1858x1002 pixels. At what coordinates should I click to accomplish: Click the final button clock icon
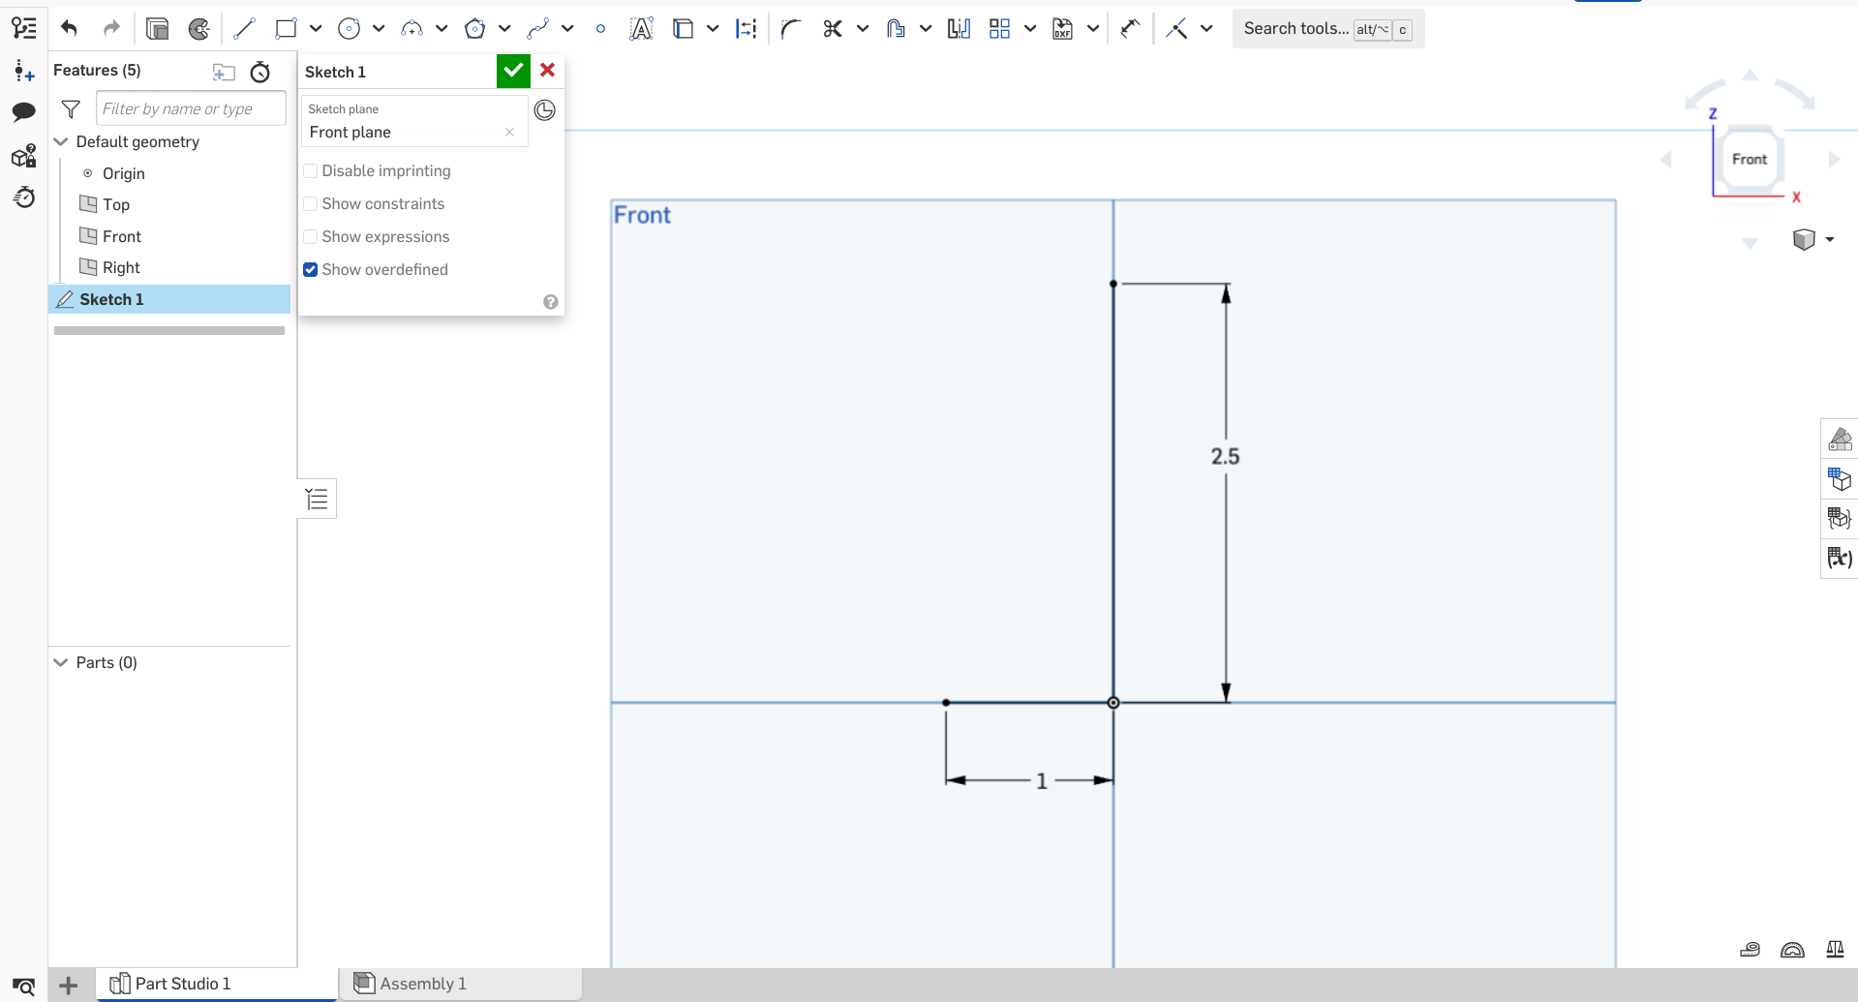coord(545,110)
